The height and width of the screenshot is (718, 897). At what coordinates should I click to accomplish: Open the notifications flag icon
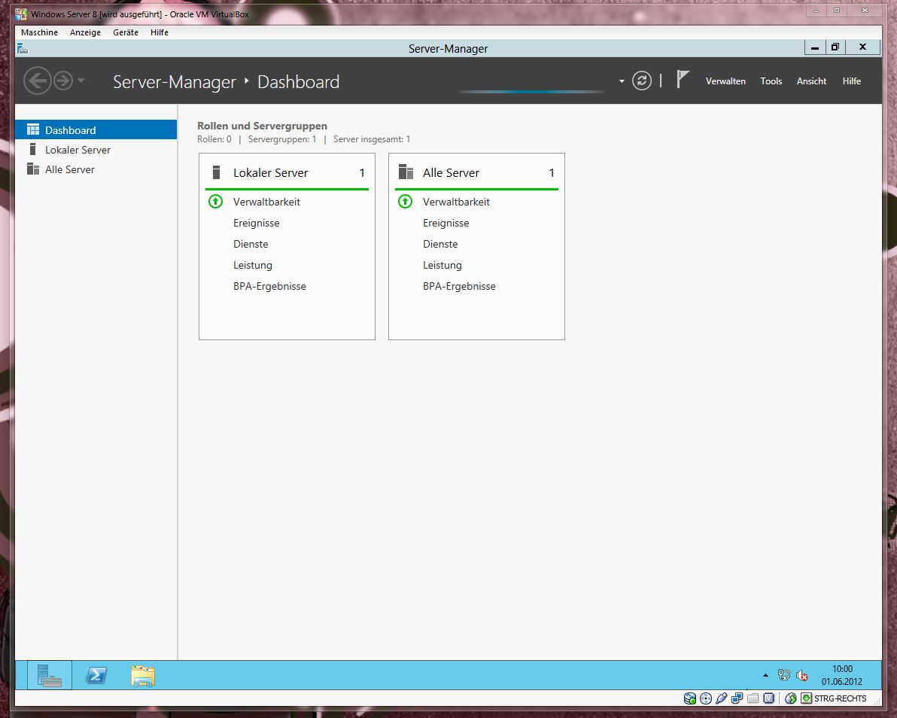(682, 80)
